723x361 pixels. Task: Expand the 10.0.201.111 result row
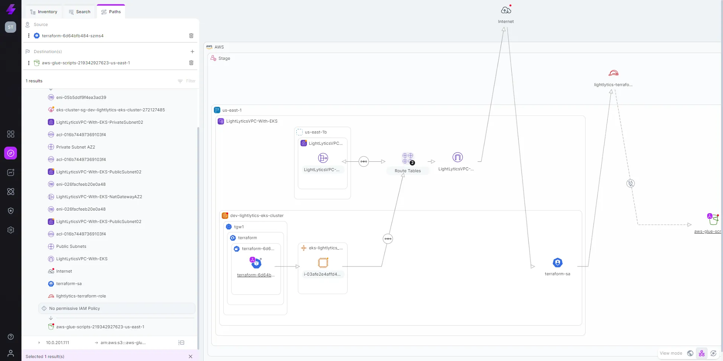point(39,343)
